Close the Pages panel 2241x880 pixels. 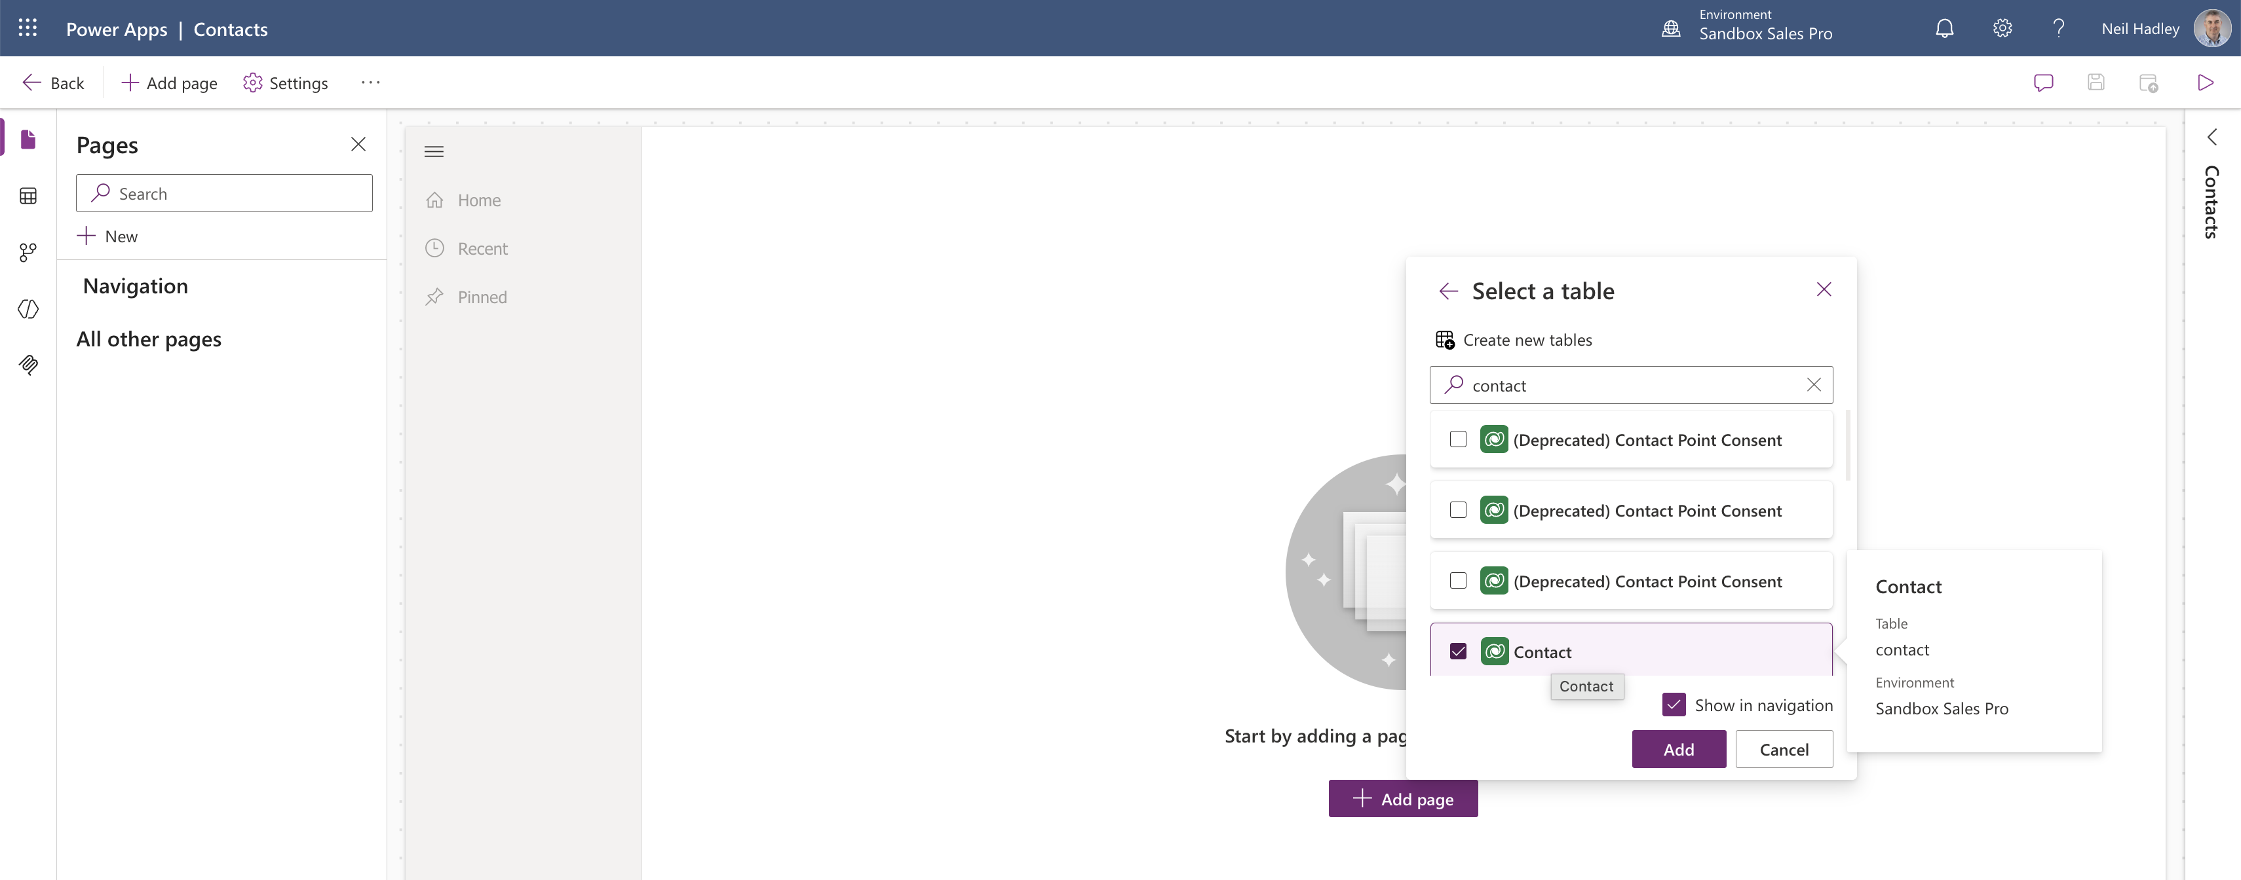[x=358, y=144]
